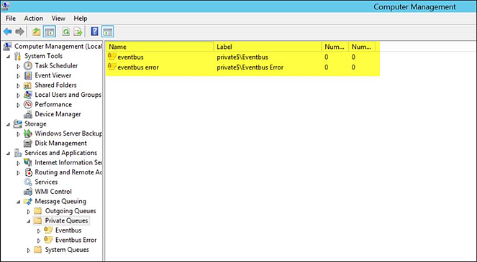This screenshot has width=477, height=262.
Task: Expand the Task Scheduler node
Action: [18, 66]
